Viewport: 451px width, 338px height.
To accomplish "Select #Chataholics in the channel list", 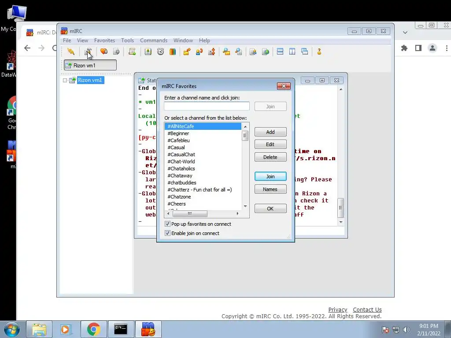I will 203,169.
